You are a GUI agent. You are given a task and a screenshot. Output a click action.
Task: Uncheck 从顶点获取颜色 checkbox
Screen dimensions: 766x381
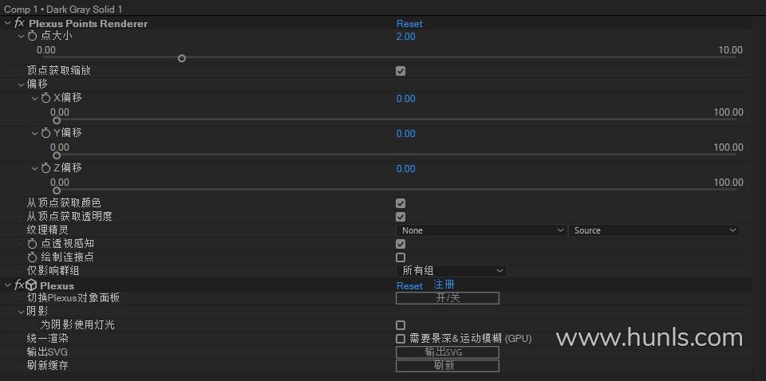pyautogui.click(x=401, y=203)
